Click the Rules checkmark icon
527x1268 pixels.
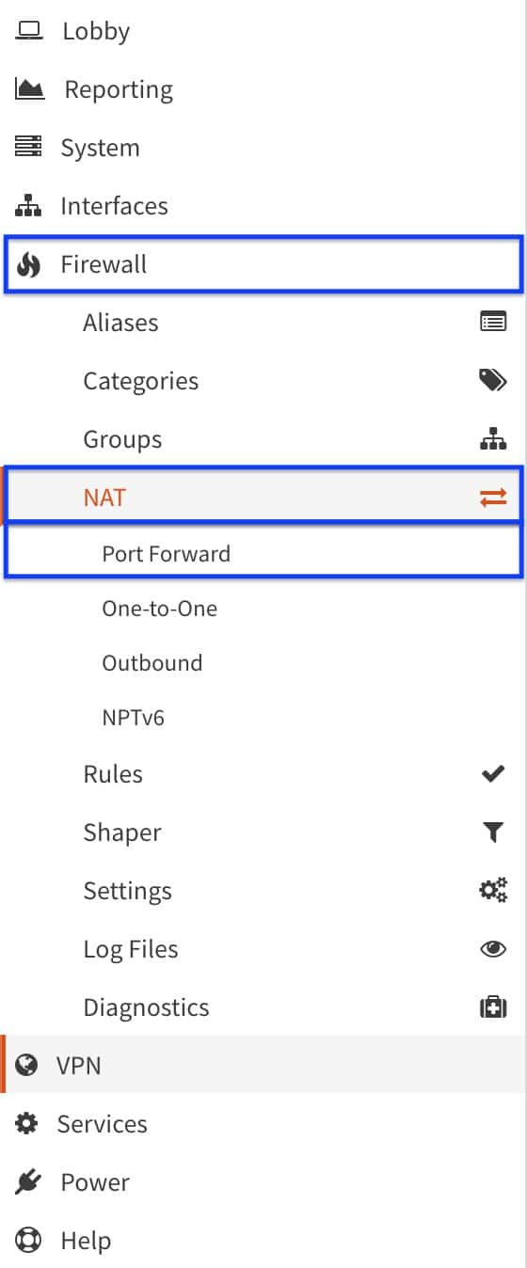click(493, 774)
